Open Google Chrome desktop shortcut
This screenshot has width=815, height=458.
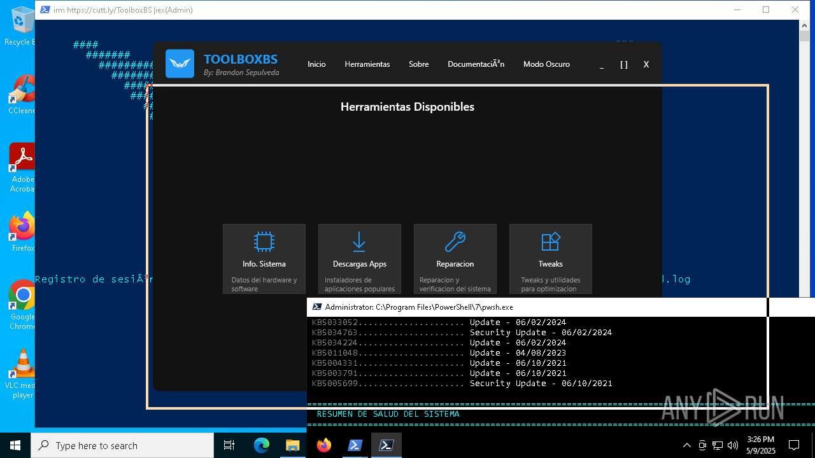pos(22,305)
